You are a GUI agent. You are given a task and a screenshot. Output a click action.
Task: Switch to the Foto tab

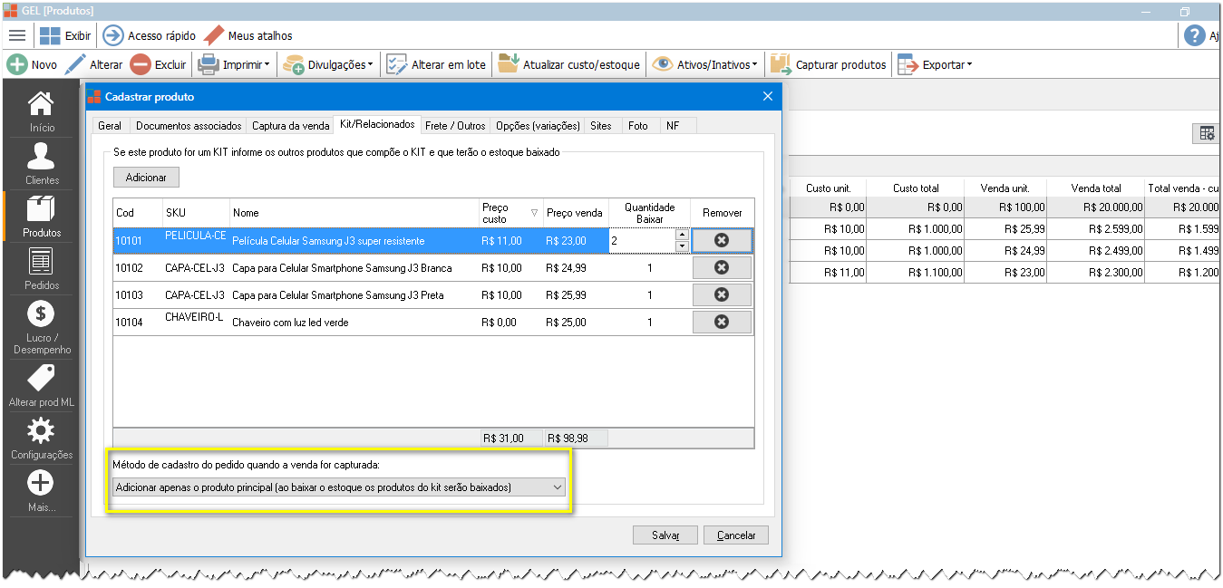click(x=638, y=126)
